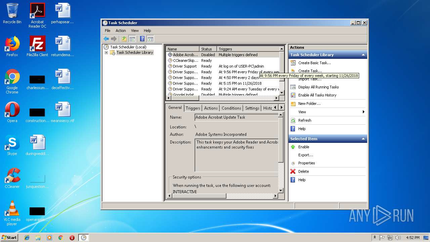The image size is (430, 242).
Task: Switch to the Conditions tab
Action: 231,108
